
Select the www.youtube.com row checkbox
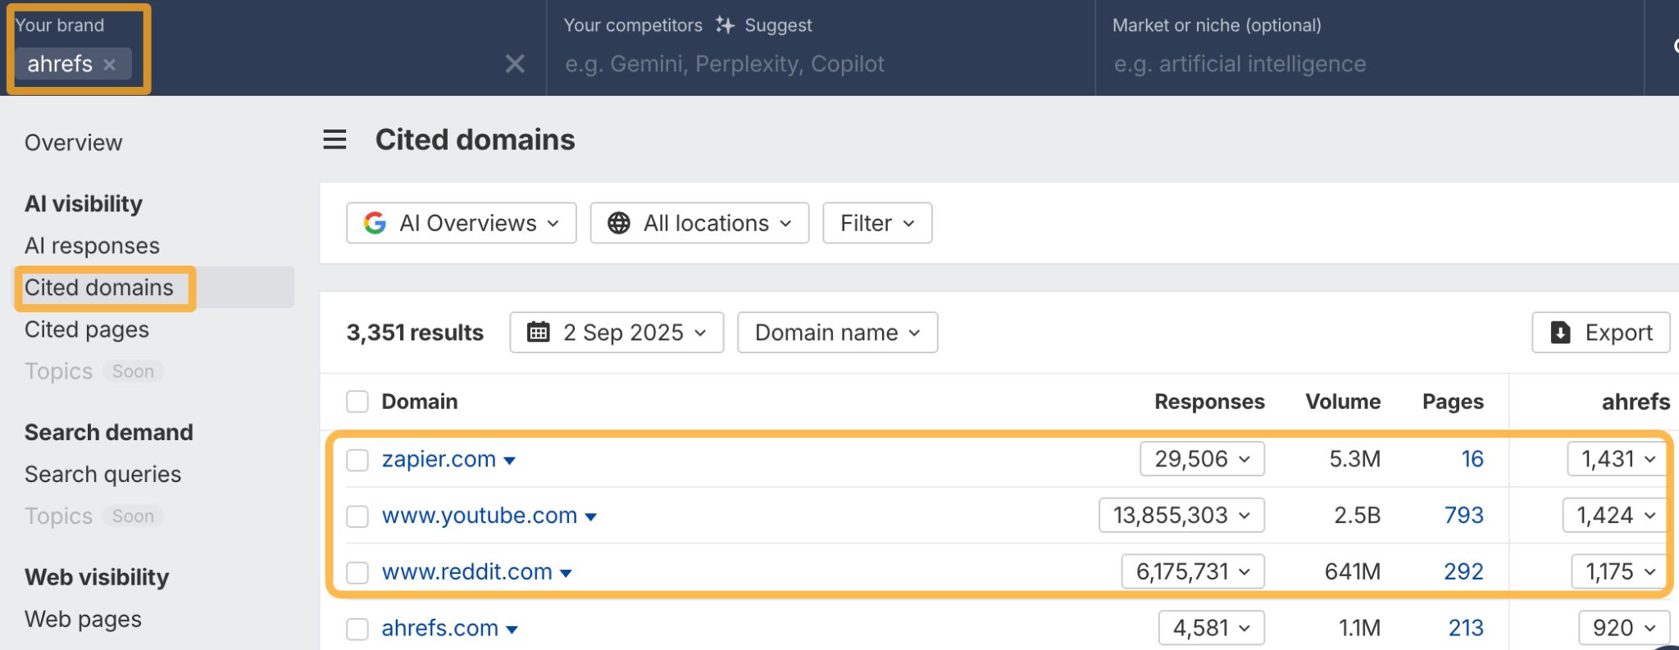pyautogui.click(x=357, y=516)
